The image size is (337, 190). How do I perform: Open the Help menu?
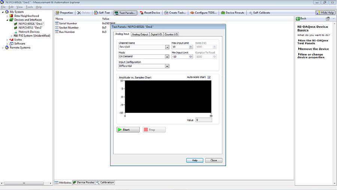pos(39,7)
